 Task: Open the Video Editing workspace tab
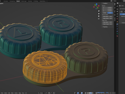click(42, 1)
